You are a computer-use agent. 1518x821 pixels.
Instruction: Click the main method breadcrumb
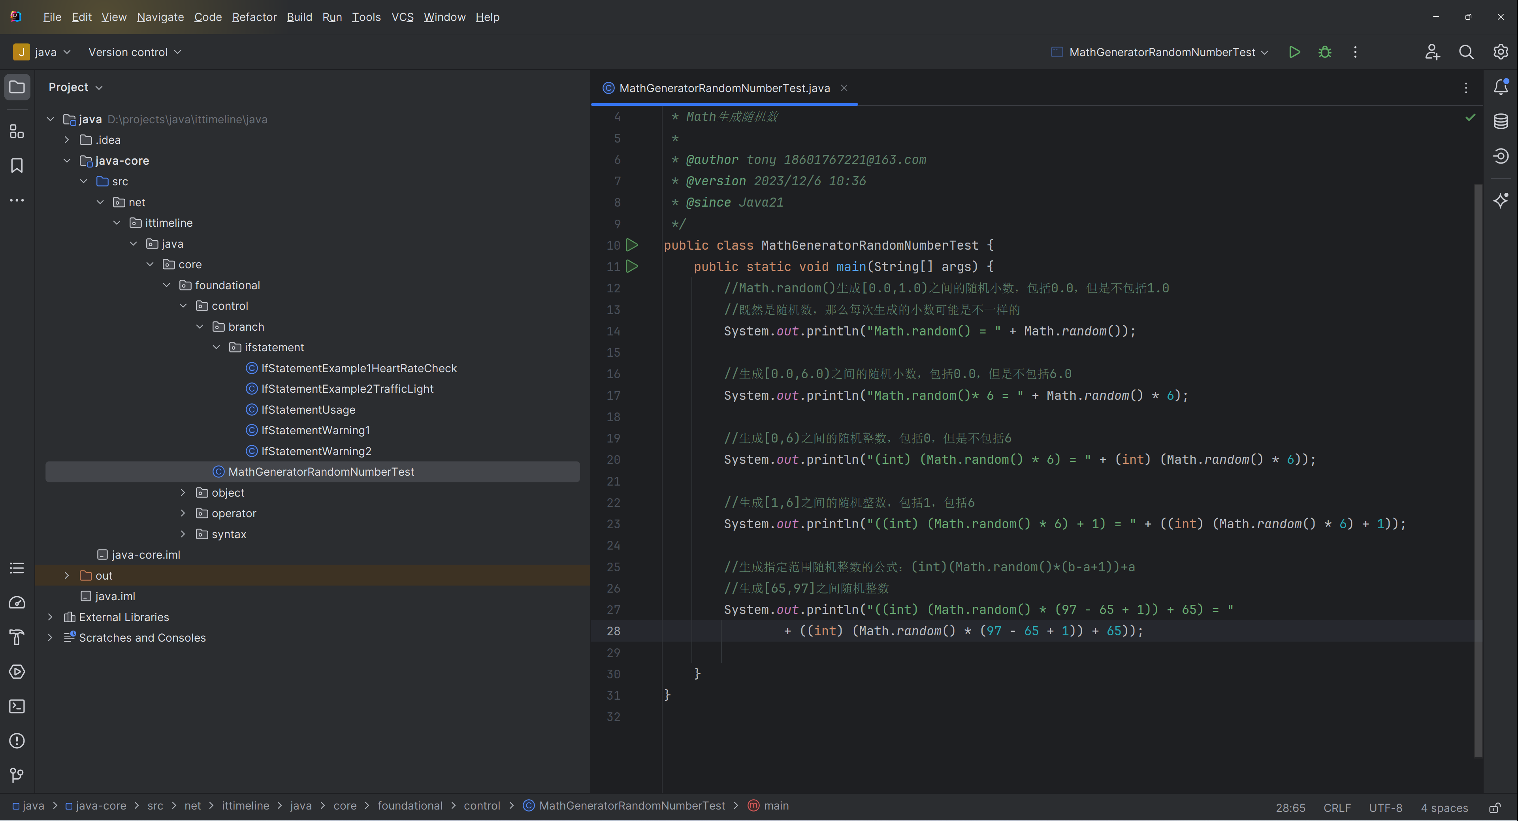tap(768, 806)
